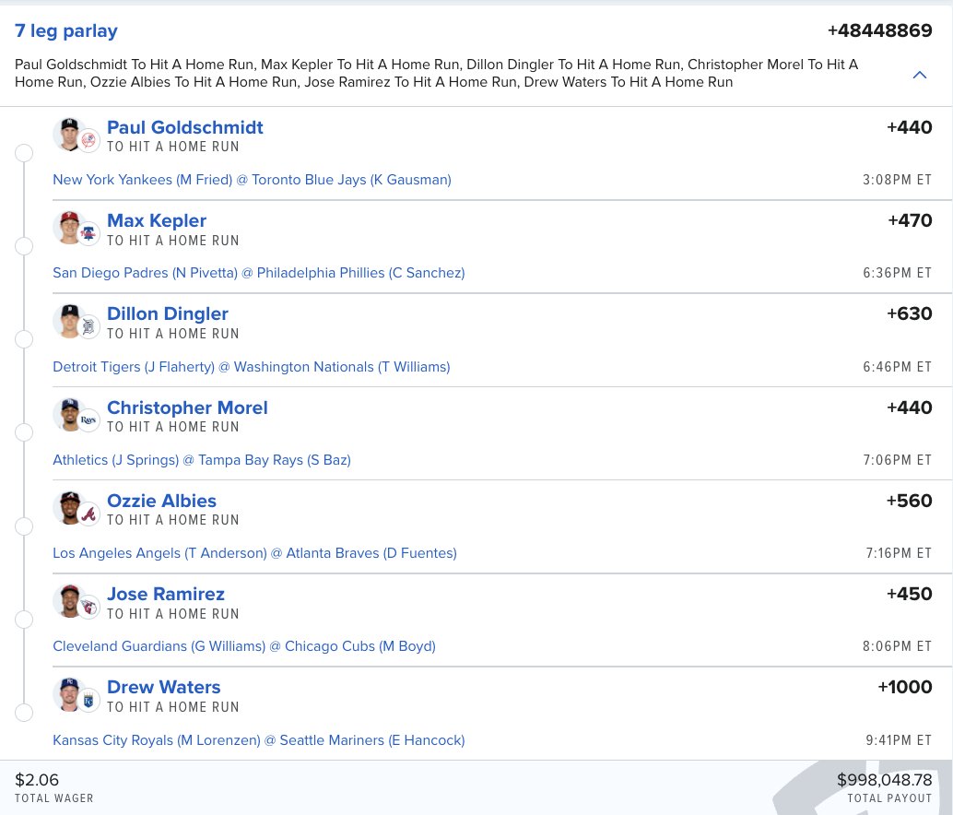Open the 7 leg parlay title
This screenshot has width=953, height=815.
tap(66, 30)
